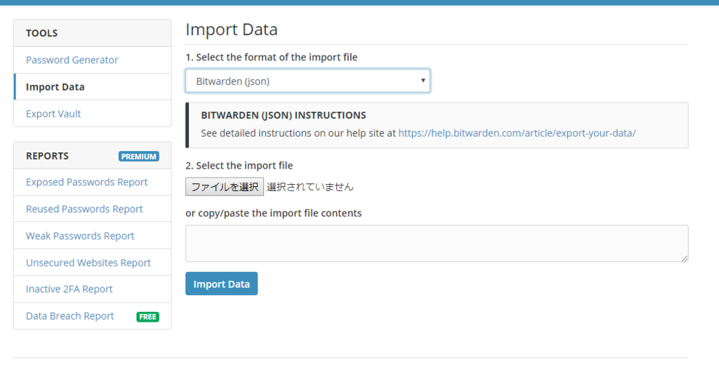This screenshot has width=719, height=387.
Task: Open Data Breach Report
Action: (x=70, y=316)
